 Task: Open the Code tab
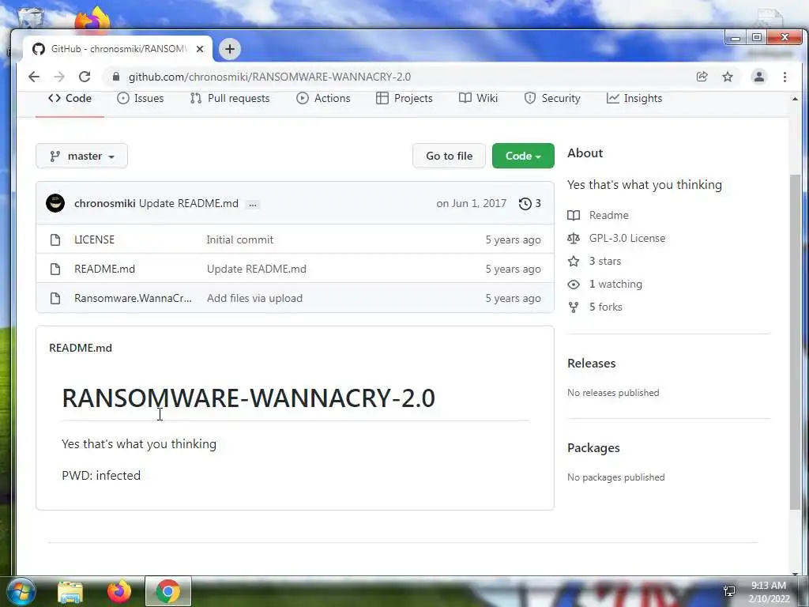70,98
